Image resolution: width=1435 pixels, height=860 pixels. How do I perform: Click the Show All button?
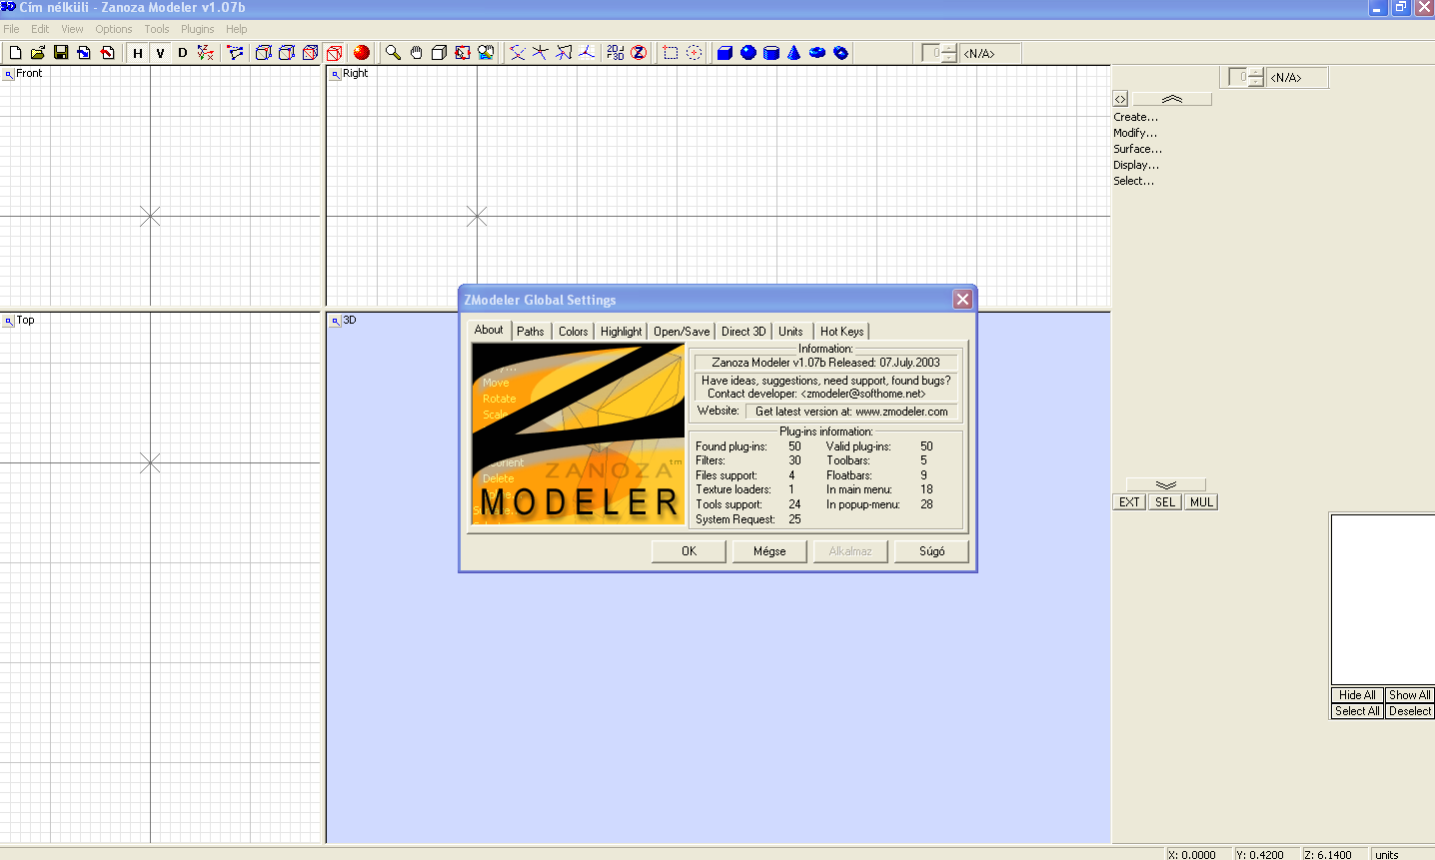[1409, 695]
